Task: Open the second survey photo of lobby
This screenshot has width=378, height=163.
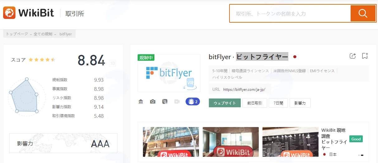Action: point(231,142)
